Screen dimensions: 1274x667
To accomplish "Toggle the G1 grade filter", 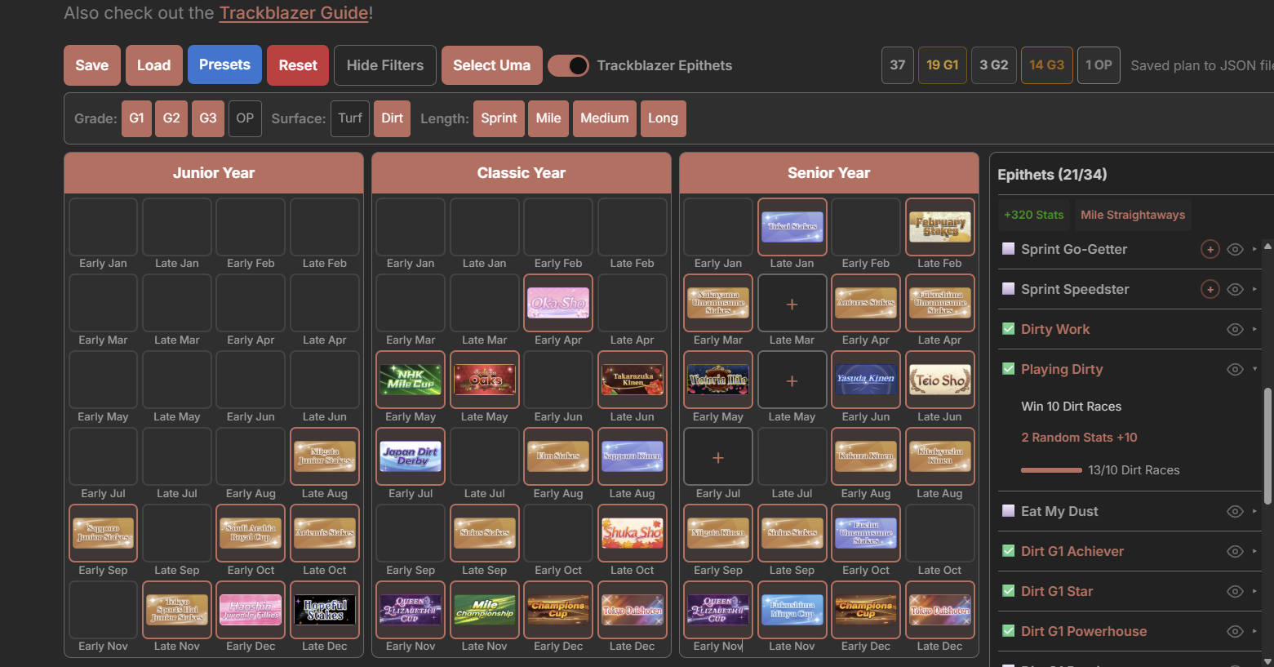I will (x=136, y=118).
